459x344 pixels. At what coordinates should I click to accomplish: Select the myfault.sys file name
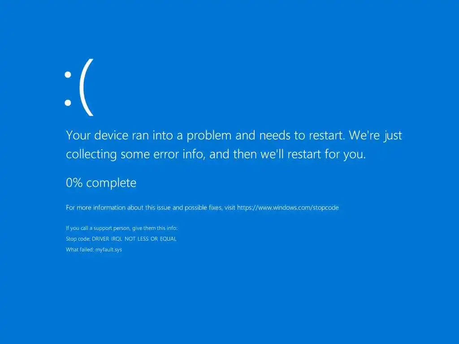coord(108,250)
